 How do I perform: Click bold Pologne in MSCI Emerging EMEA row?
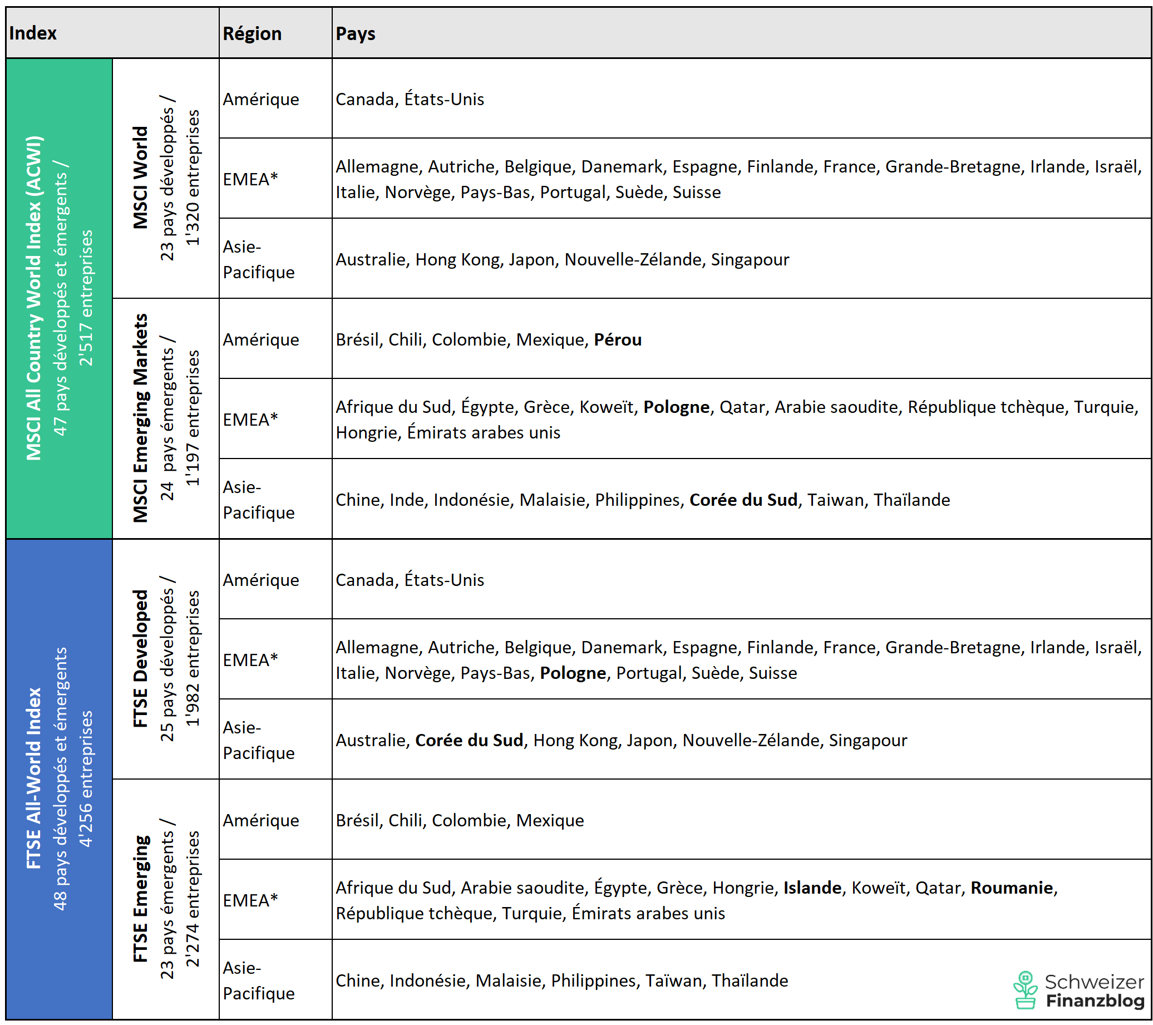[x=676, y=407]
